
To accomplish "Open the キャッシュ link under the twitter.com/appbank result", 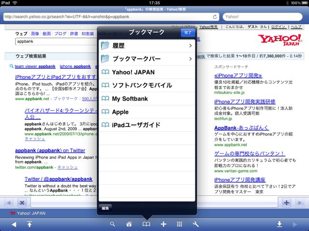I will pos(68,167).
